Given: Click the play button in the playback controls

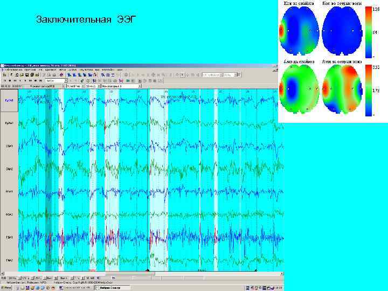Looking at the screenshot, I should [x=25, y=81].
